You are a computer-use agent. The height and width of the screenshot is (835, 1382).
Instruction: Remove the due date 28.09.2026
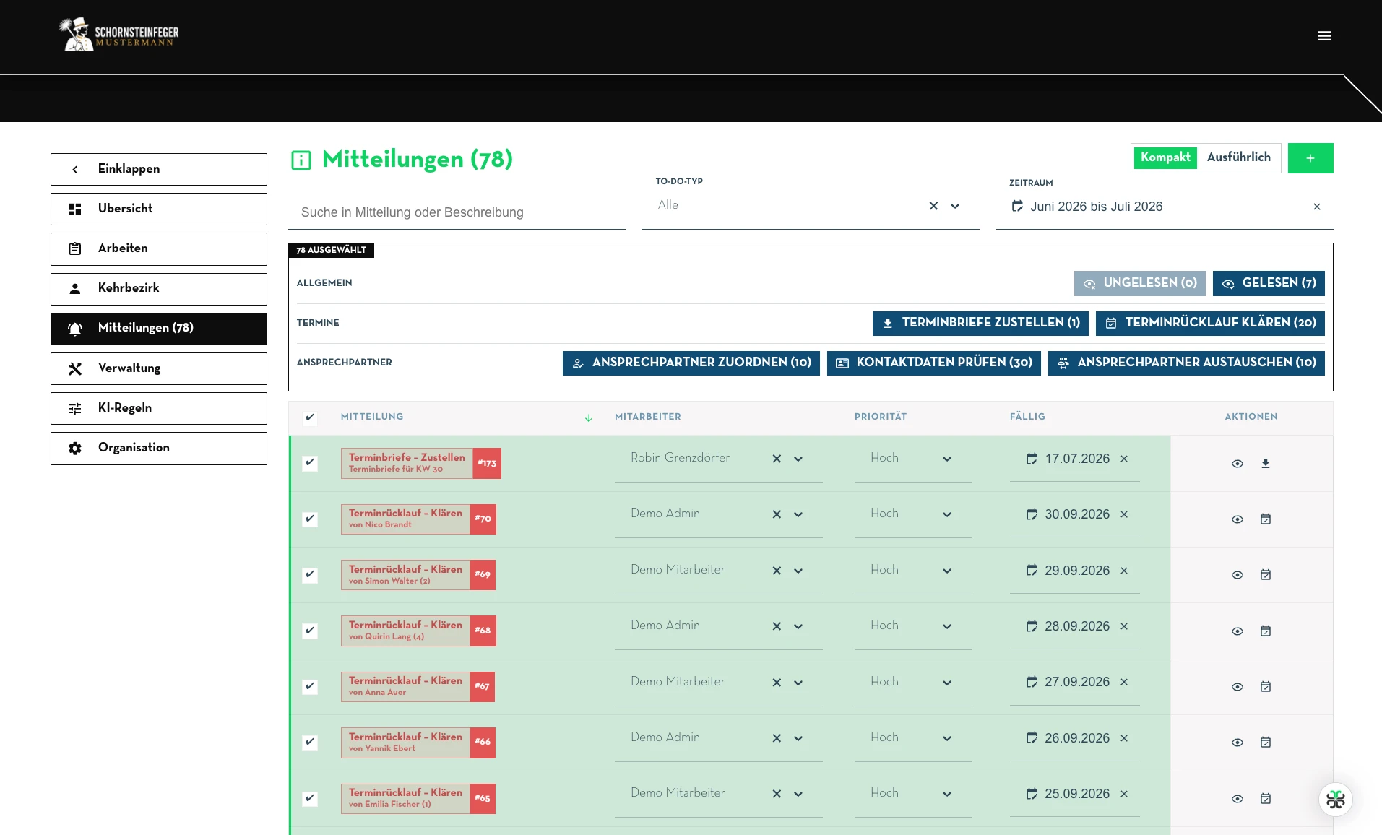[1124, 626]
